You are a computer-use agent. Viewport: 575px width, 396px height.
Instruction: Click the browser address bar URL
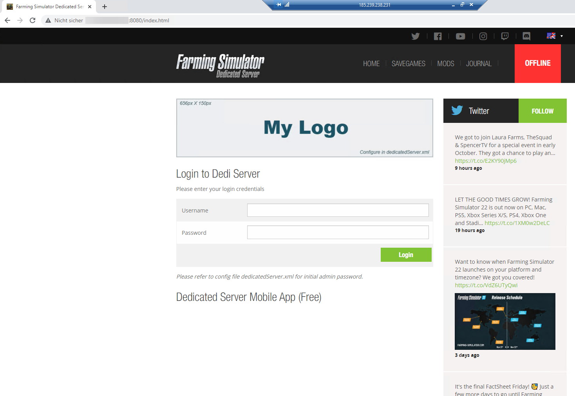[x=149, y=20]
